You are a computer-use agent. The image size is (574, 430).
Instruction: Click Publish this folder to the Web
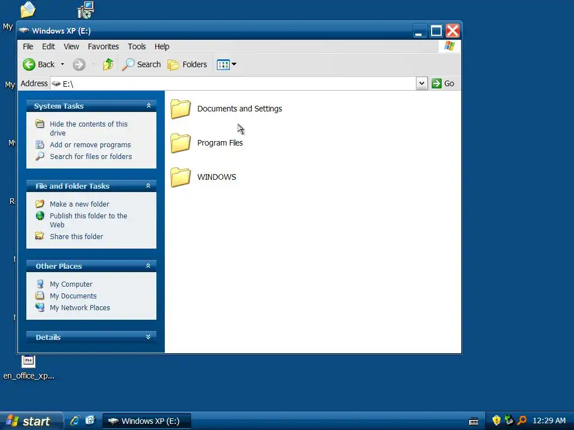(x=88, y=220)
